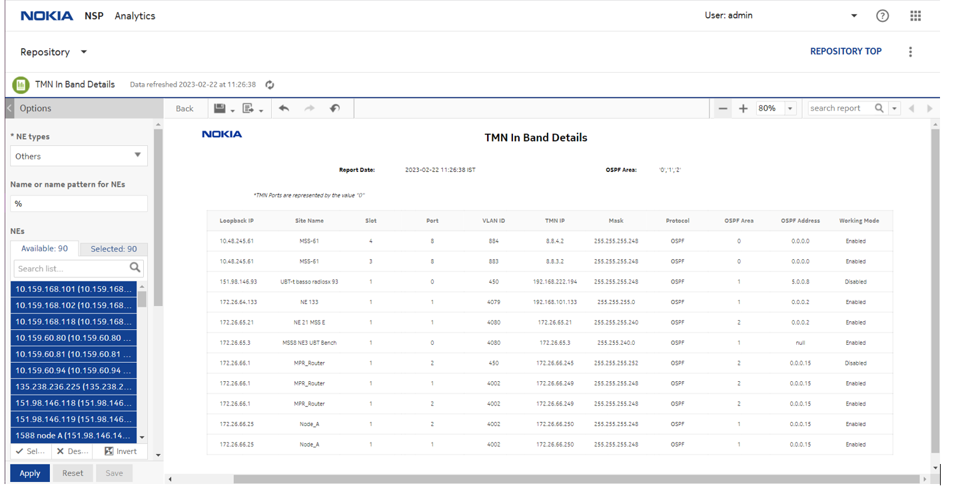Click the save report icon

pyautogui.click(x=220, y=108)
